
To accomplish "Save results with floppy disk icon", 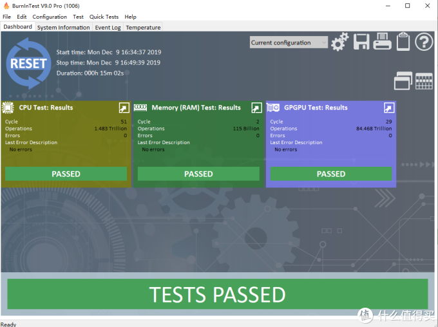I will pyautogui.click(x=361, y=42).
